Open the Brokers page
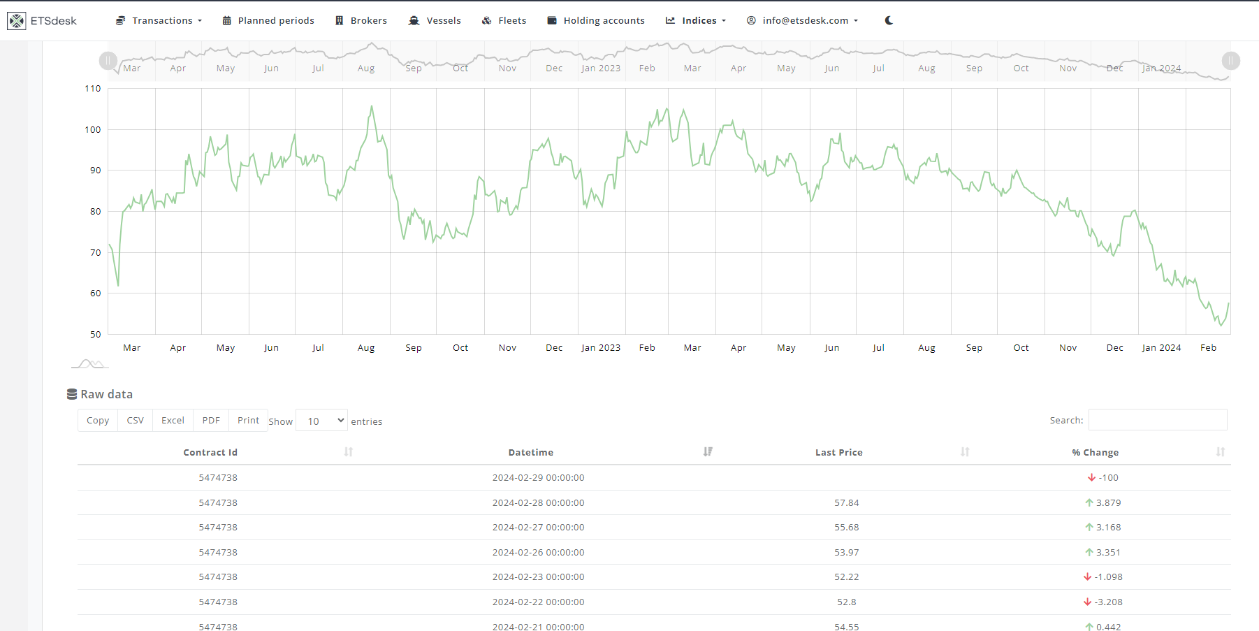 click(361, 20)
